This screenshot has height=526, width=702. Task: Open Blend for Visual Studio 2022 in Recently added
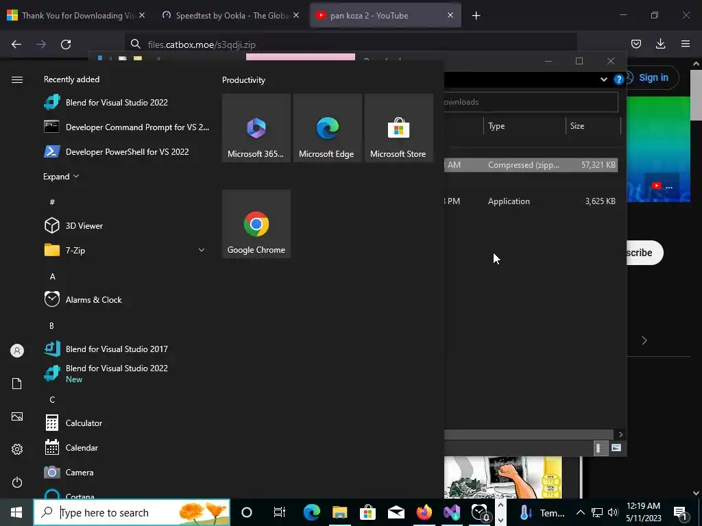(127, 103)
